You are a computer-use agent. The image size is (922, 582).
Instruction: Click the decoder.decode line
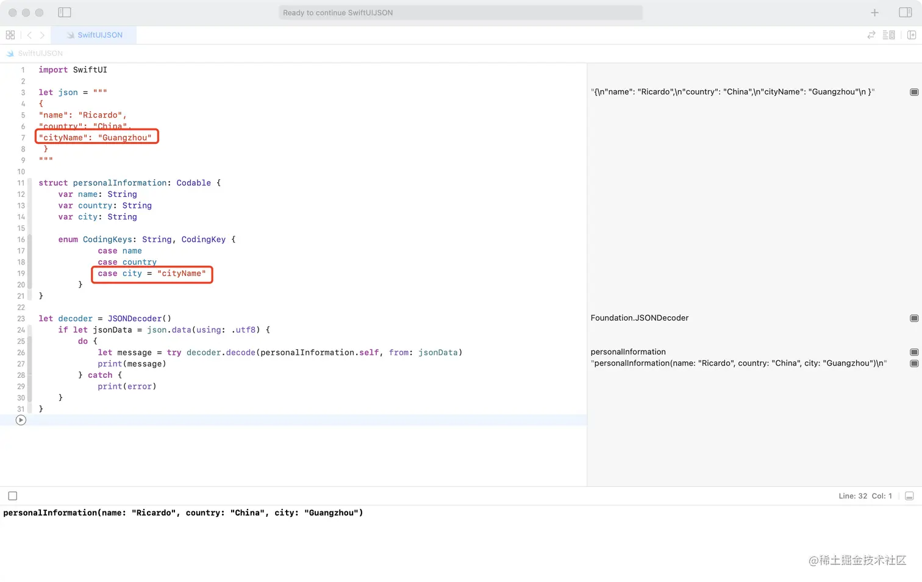coord(280,353)
